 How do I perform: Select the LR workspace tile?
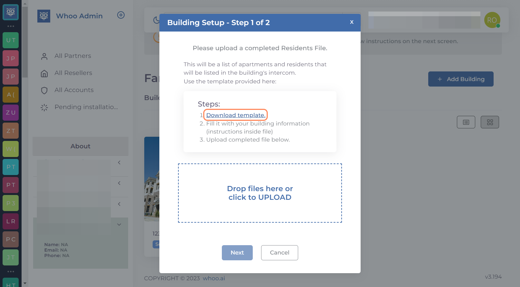11,221
